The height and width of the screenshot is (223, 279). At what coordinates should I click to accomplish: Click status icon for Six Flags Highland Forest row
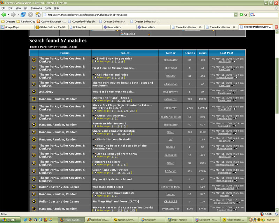click(34, 201)
